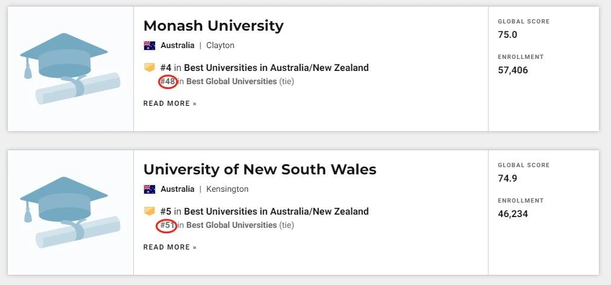Click the circled #48 global ranking
Screen dimensions: 611x285
click(x=167, y=82)
